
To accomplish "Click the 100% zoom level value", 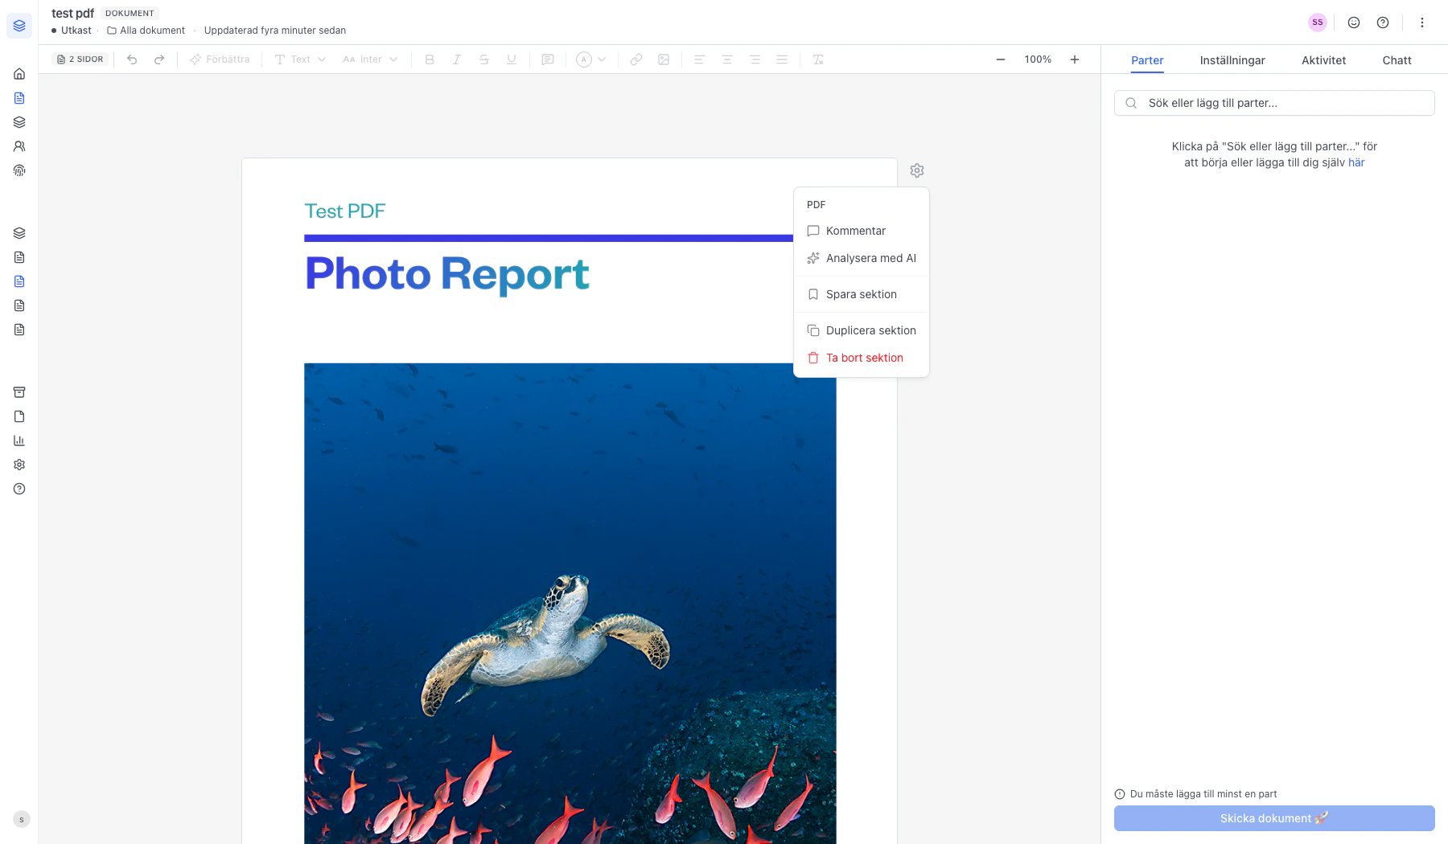I will [1038, 59].
